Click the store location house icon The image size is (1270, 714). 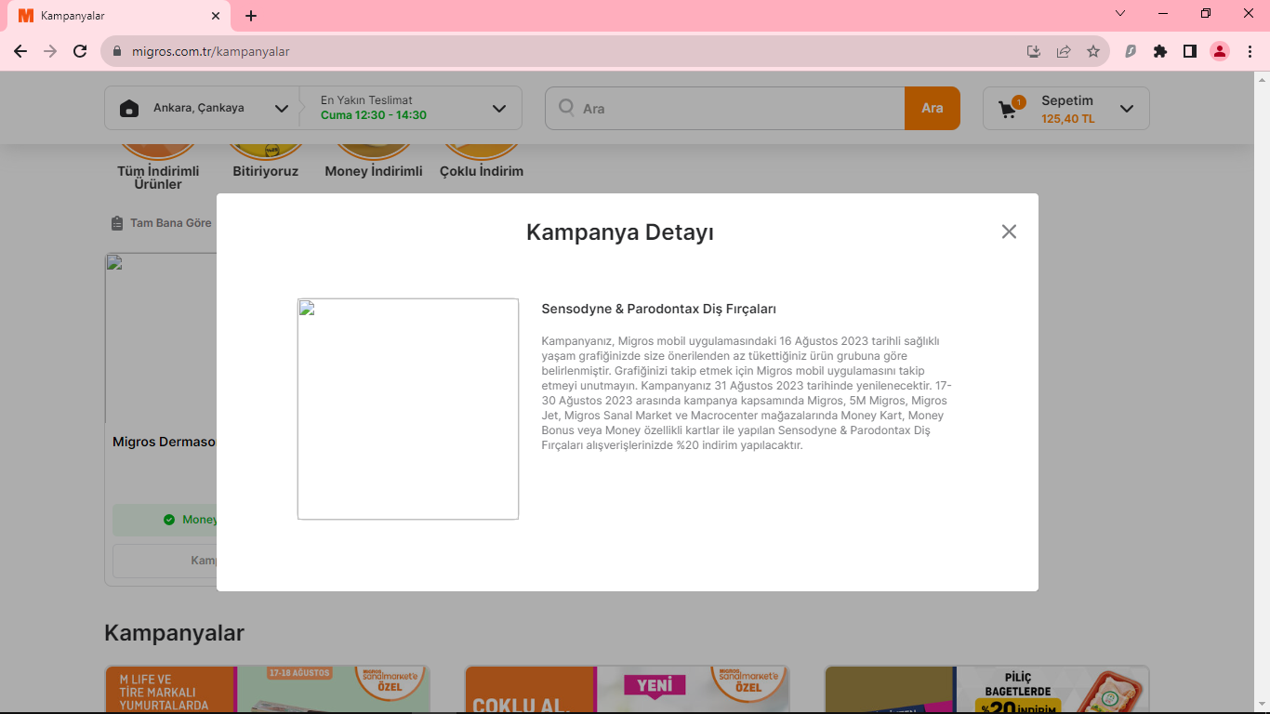[129, 109]
